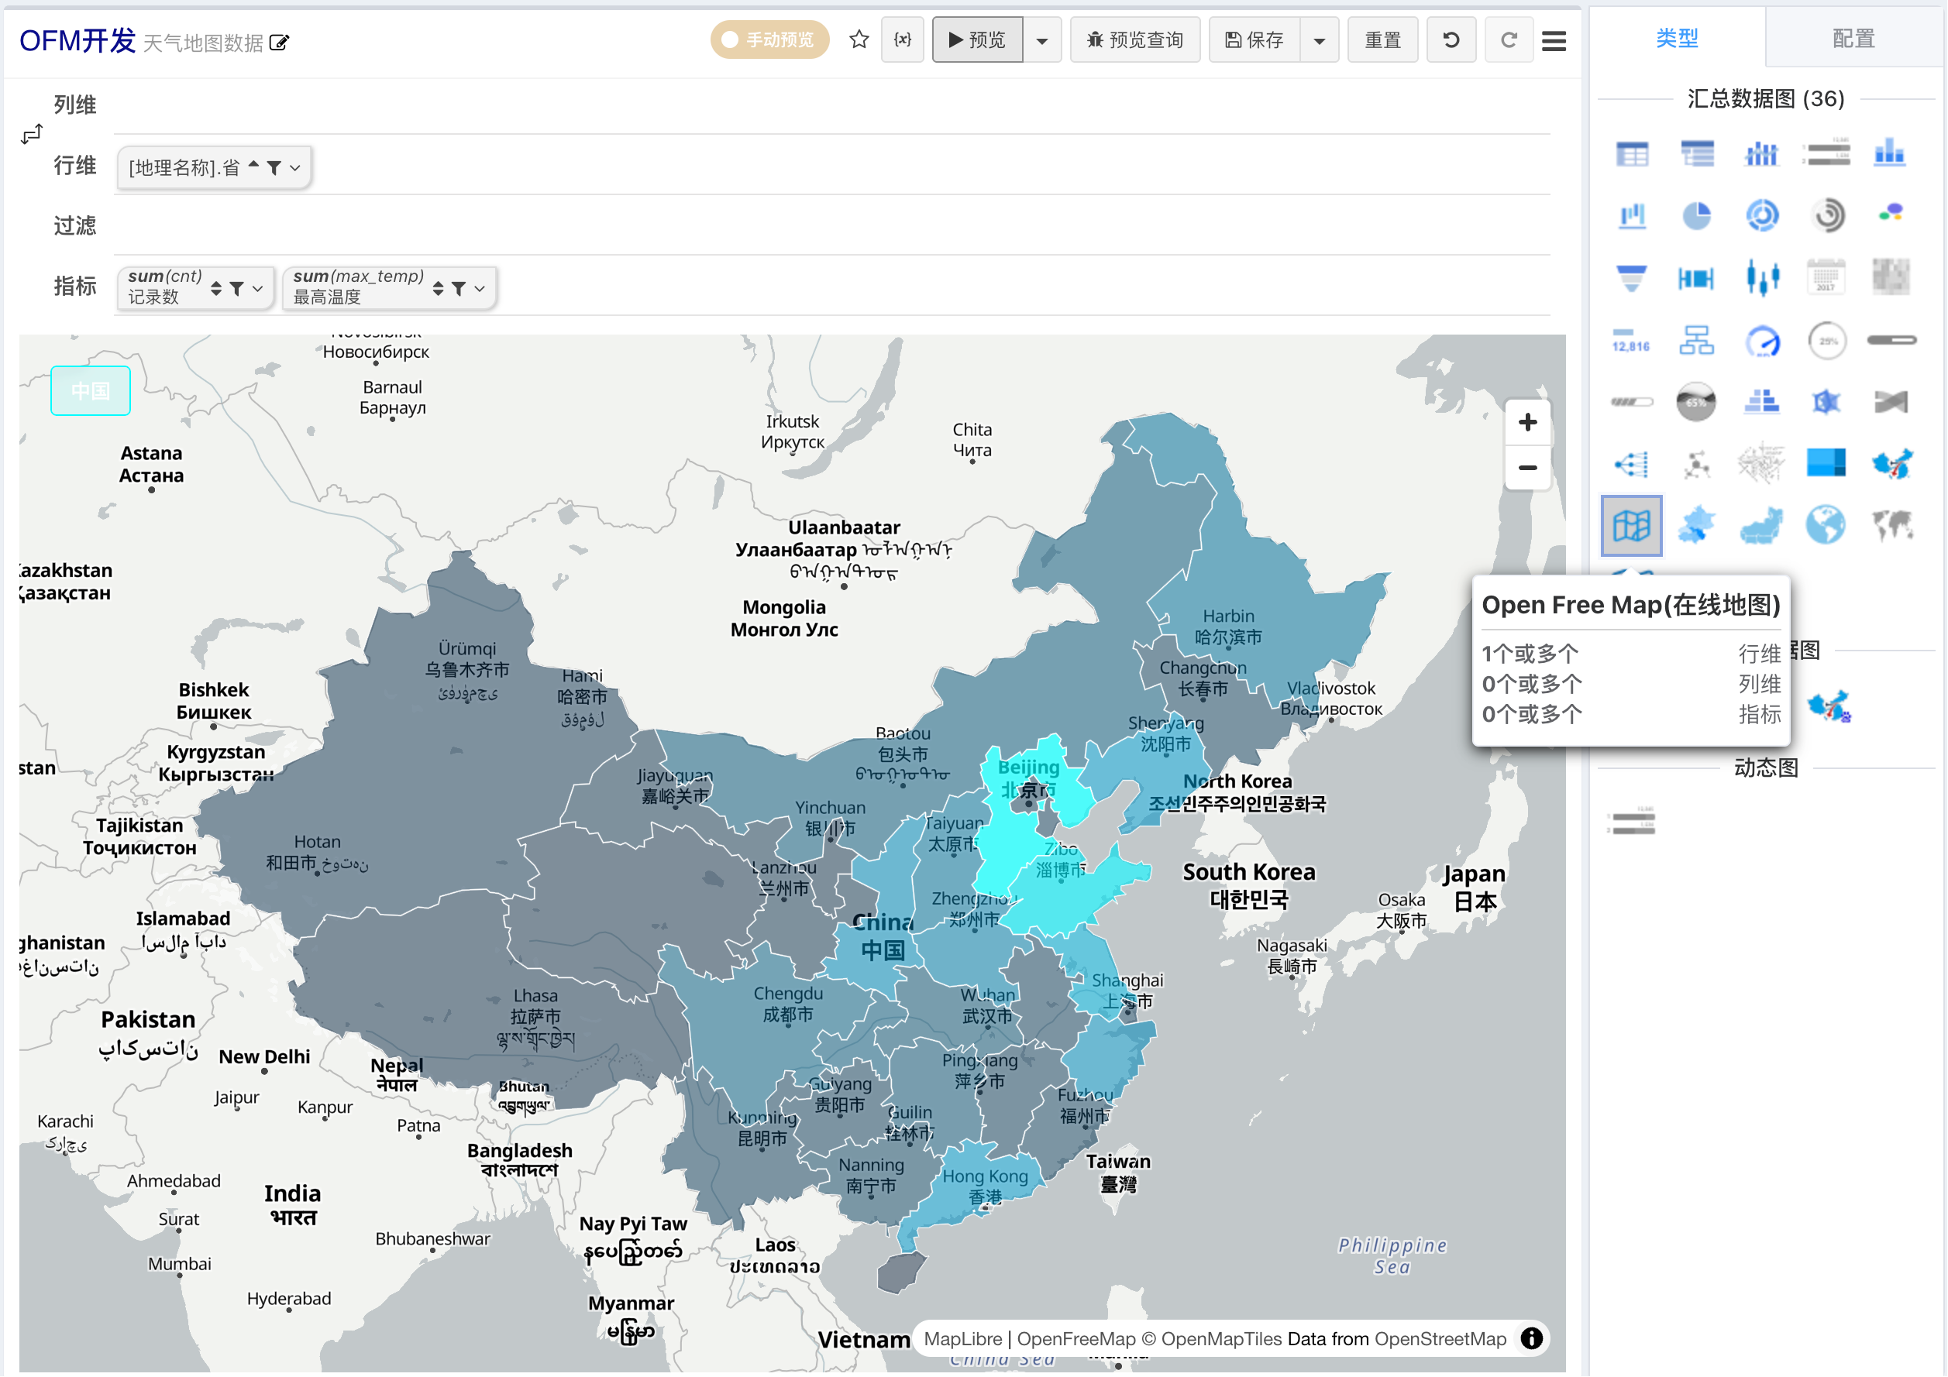The width and height of the screenshot is (1948, 1377).
Task: Pick the globe 3D map chart icon
Action: (x=1826, y=525)
